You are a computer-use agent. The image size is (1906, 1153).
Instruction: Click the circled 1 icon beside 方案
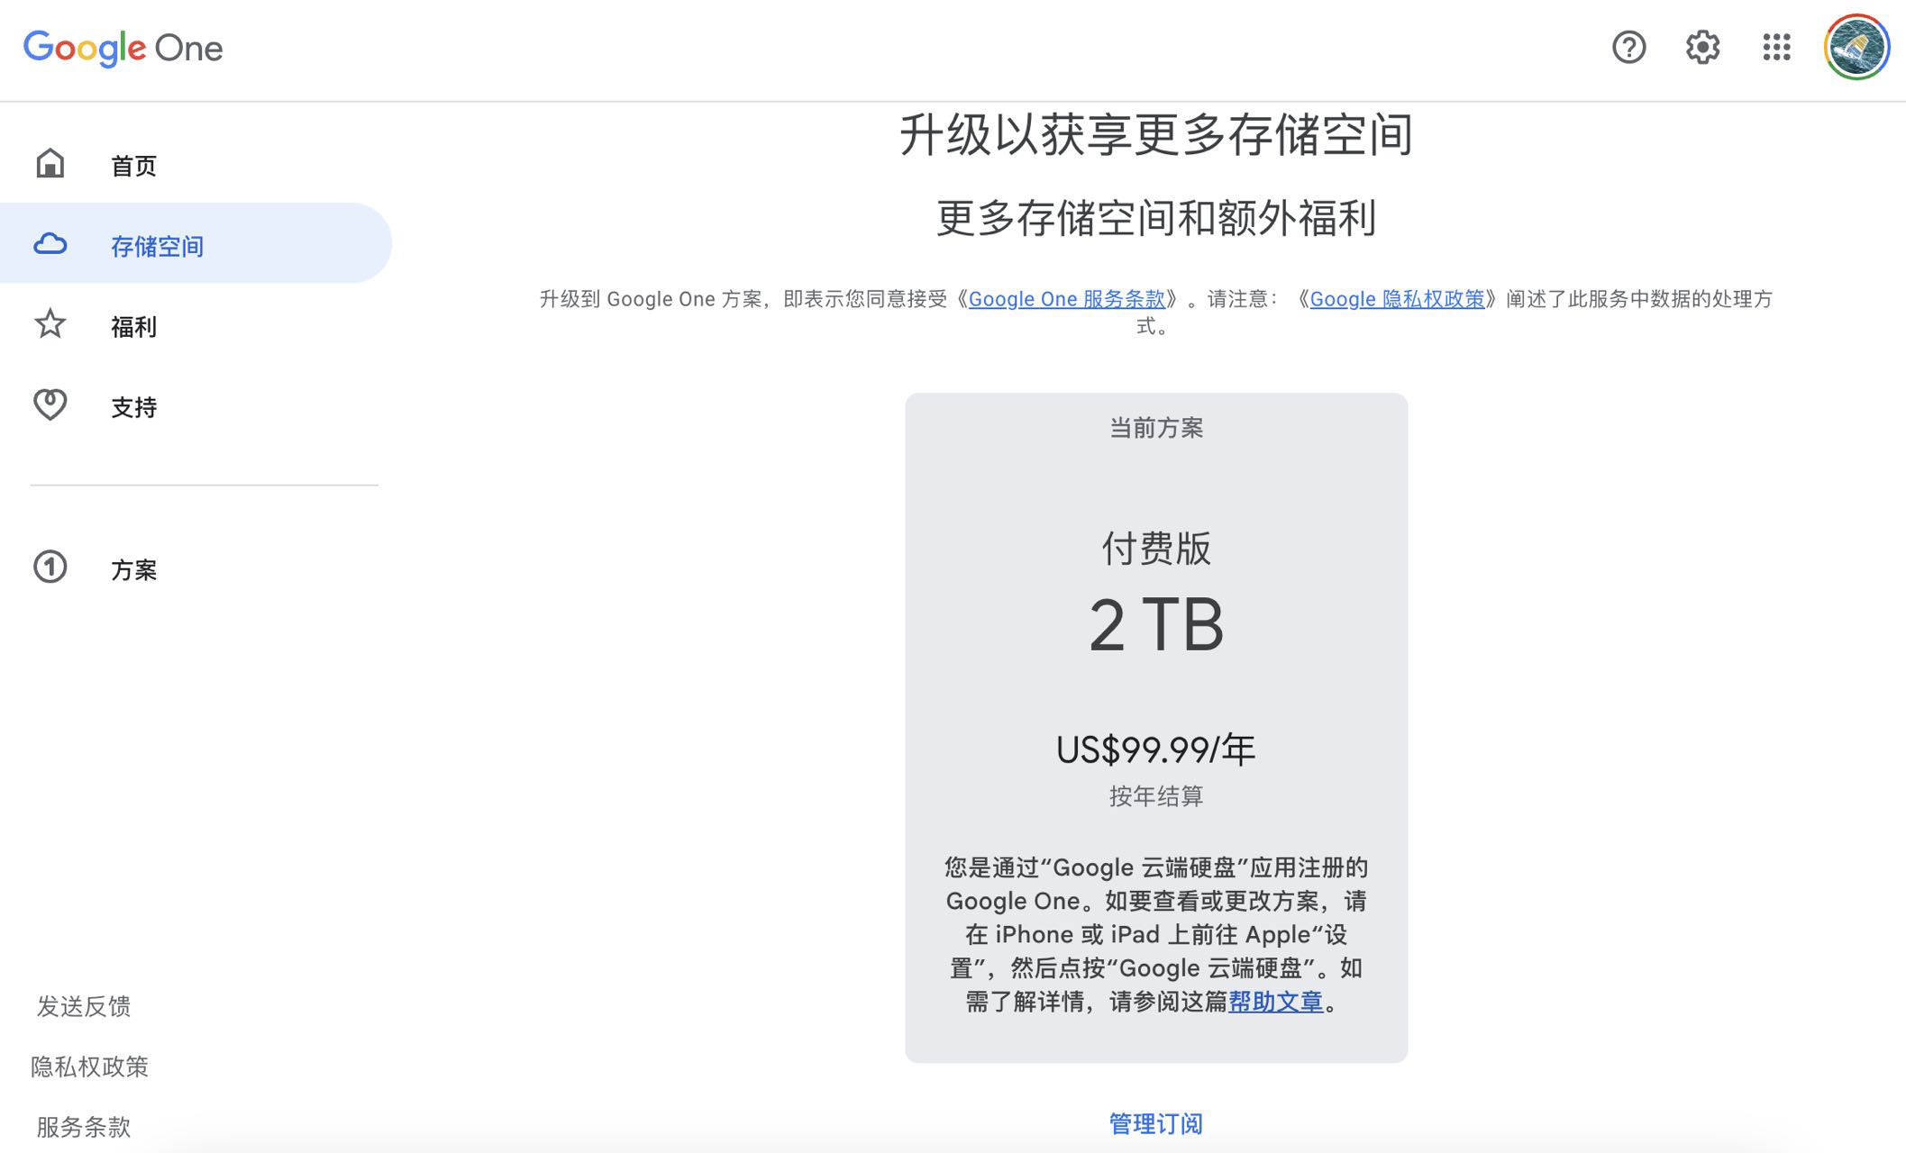pyautogui.click(x=50, y=567)
